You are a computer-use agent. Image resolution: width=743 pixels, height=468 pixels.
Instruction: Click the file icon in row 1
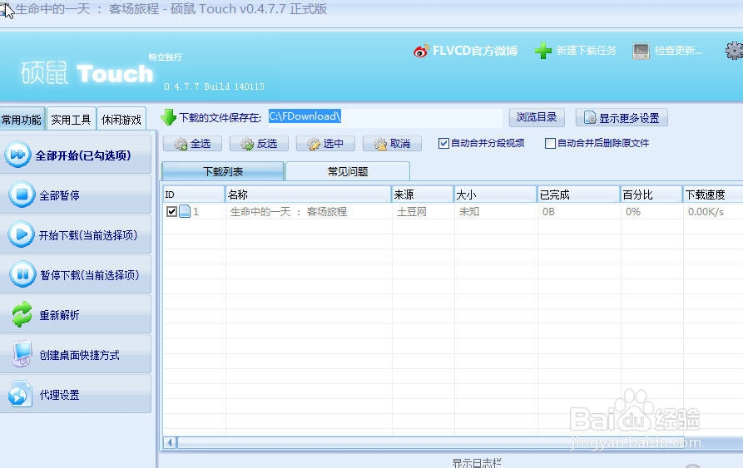click(x=185, y=211)
